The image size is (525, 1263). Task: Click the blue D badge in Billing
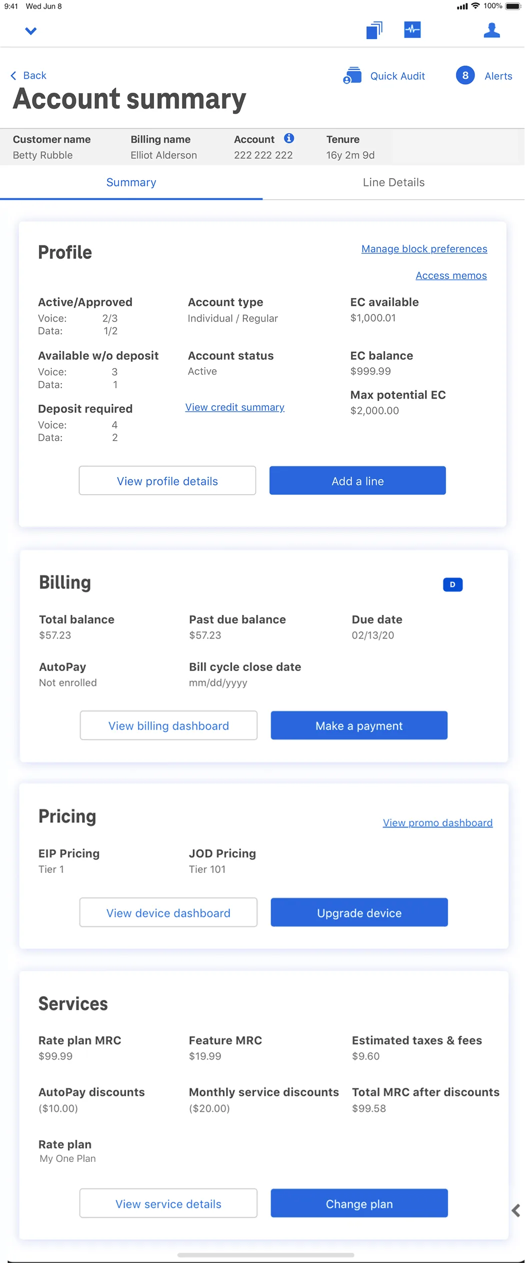452,584
